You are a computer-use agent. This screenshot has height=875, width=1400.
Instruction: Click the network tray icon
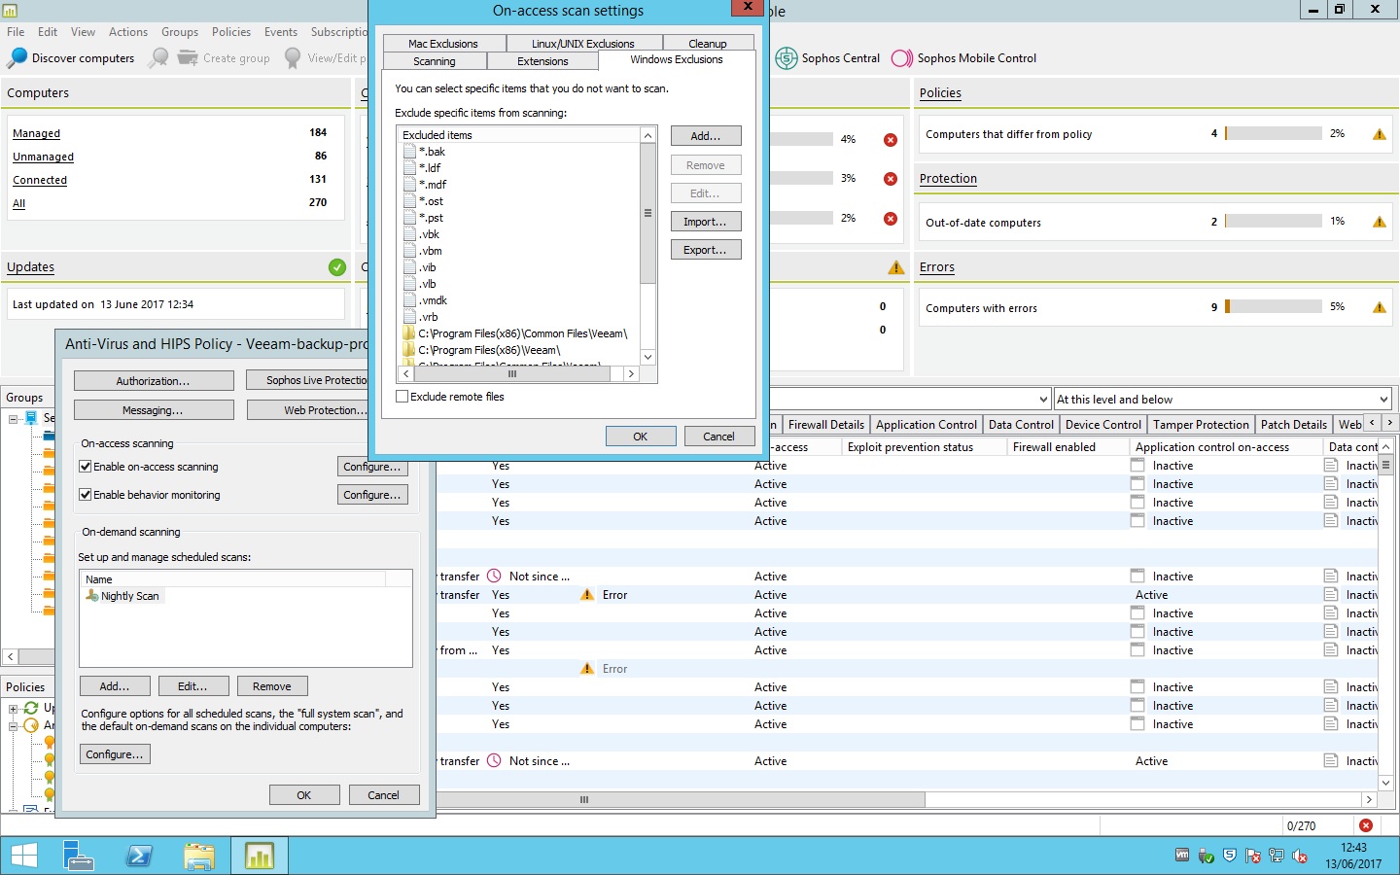tap(1277, 857)
